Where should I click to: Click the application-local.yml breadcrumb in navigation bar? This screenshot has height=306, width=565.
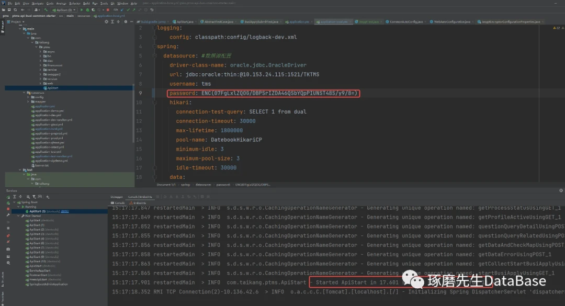109,16
